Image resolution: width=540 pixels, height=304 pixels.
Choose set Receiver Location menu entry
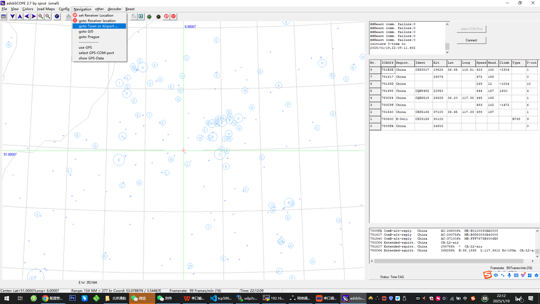[99, 15]
